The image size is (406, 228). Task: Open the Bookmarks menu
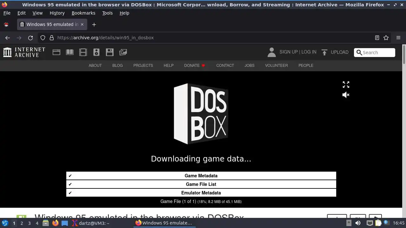(x=83, y=13)
